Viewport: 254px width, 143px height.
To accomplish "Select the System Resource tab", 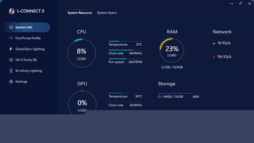I will point(80,13).
